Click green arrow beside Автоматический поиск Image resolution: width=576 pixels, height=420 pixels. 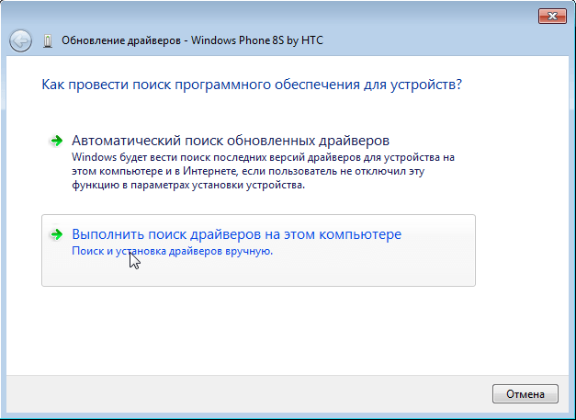(56, 141)
